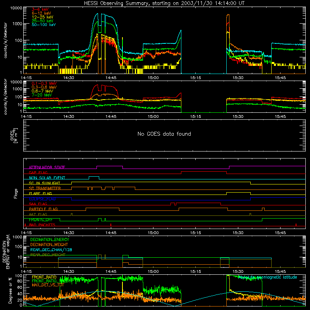The width and height of the screenshot is (310, 310).
Task: Click the '7-20 MeV' legend label
Action: click(41, 95)
